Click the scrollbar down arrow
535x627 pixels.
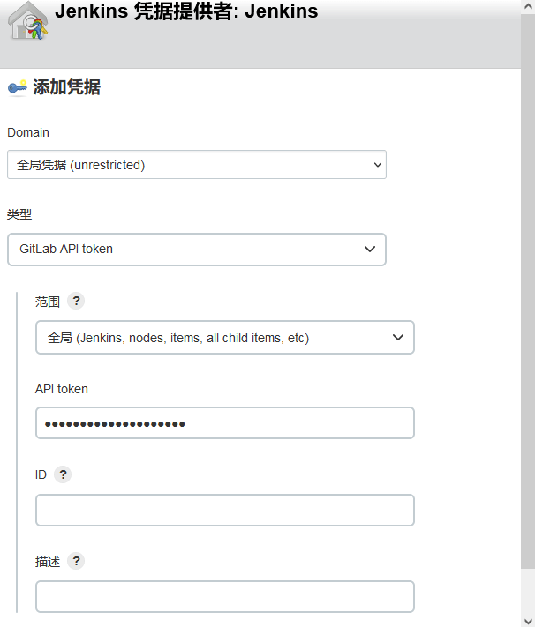528,620
